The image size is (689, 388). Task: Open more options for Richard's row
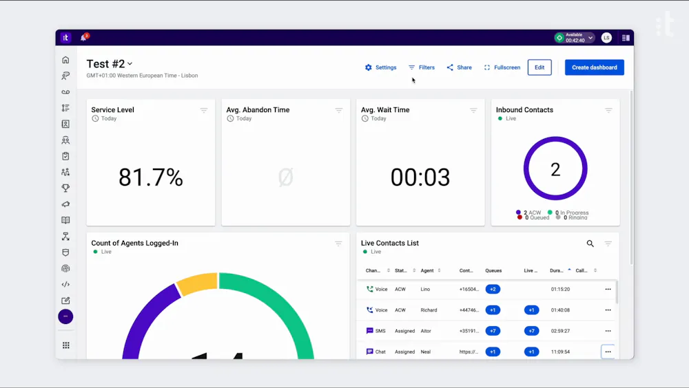tap(608, 310)
